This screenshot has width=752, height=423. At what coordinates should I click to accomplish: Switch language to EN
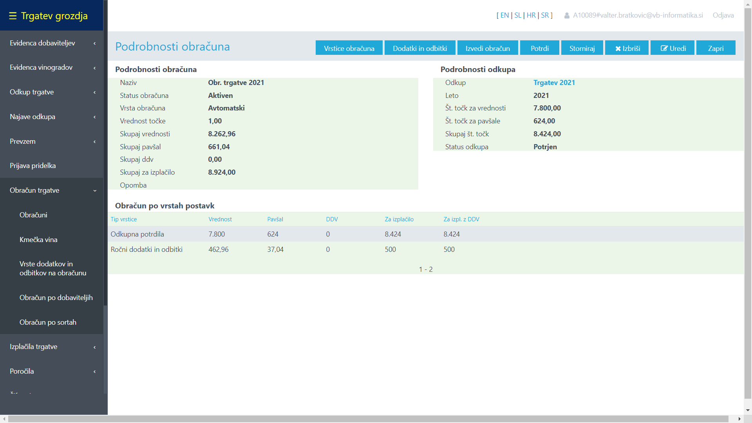(504, 15)
